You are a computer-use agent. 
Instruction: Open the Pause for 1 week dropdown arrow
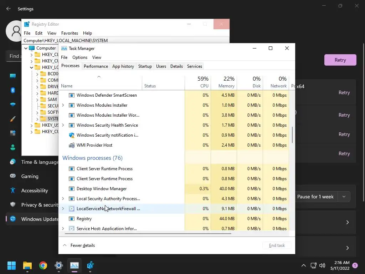click(x=344, y=197)
